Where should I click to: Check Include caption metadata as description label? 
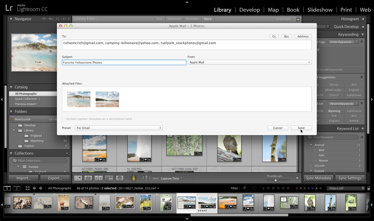coord(64,119)
